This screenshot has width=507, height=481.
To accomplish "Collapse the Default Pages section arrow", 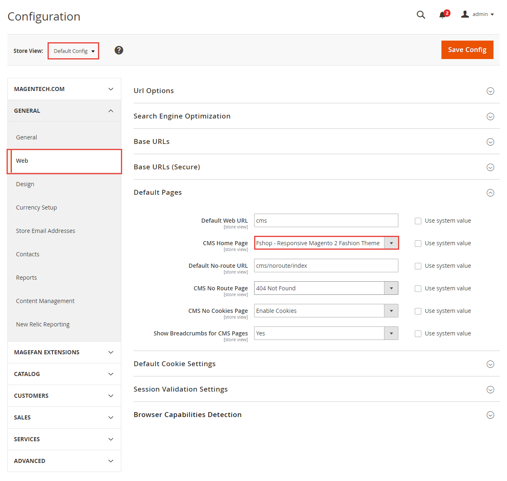I will [x=490, y=193].
